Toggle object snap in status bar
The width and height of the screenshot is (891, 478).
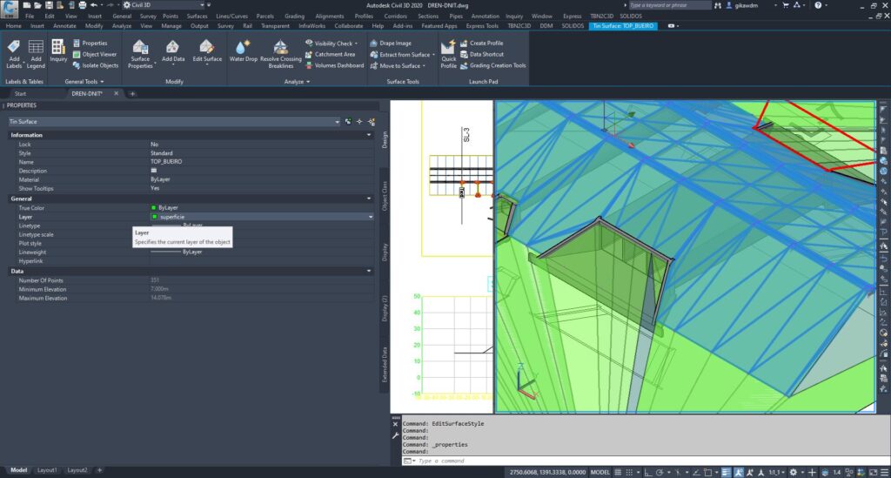708,472
